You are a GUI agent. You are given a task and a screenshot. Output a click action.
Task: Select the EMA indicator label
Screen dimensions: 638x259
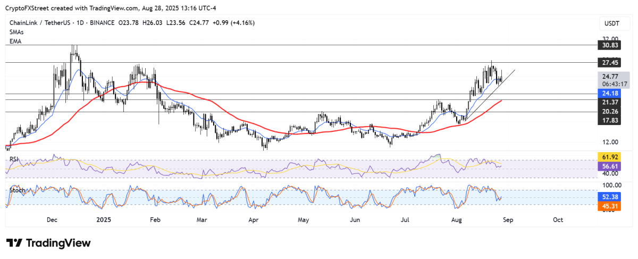point(14,41)
